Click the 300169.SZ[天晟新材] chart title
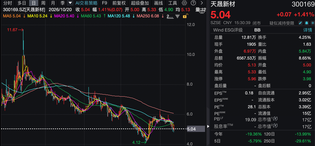 tap(24, 10)
